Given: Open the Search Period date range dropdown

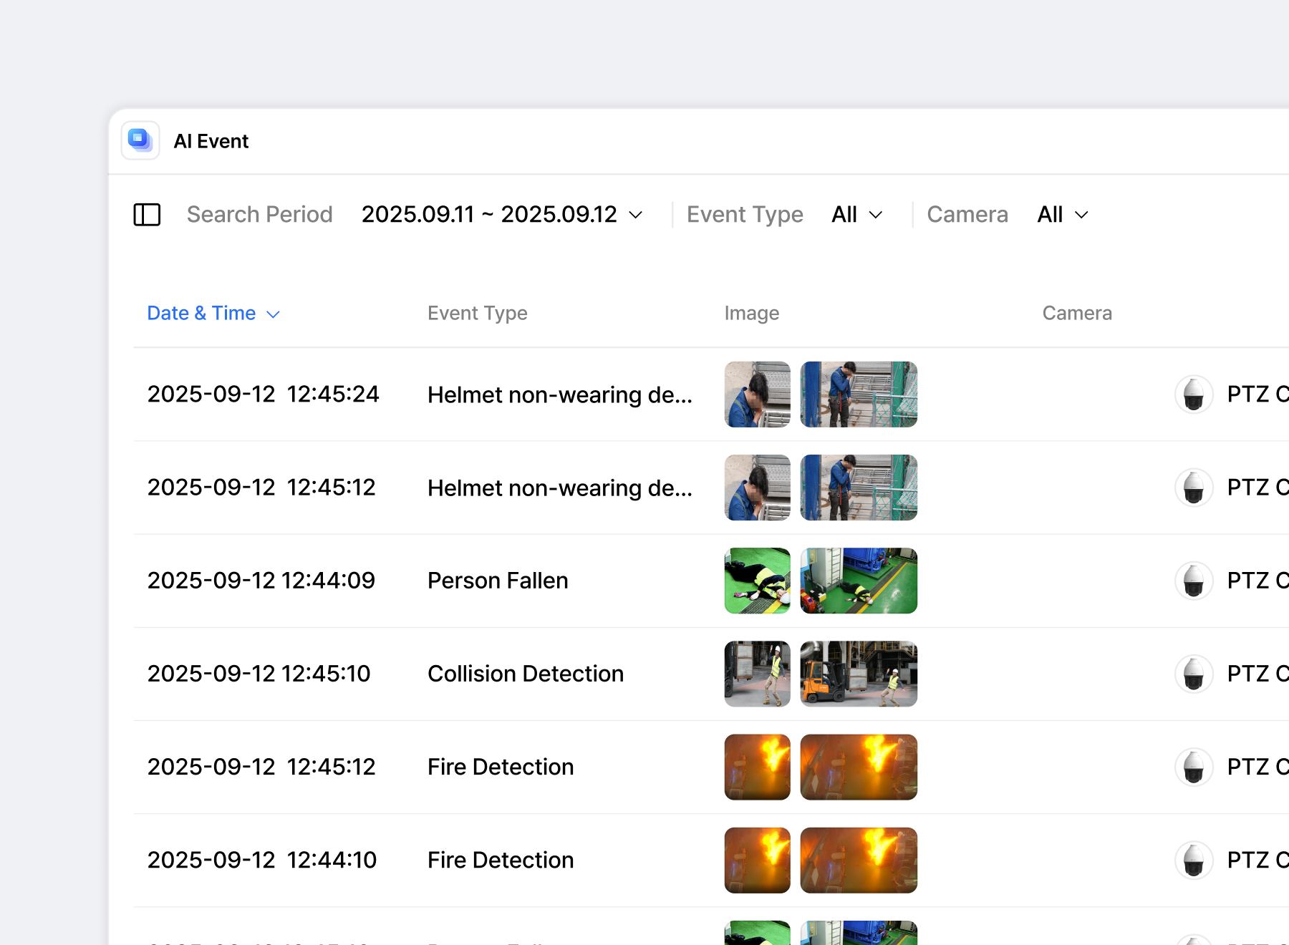Looking at the screenshot, I should tap(501, 215).
